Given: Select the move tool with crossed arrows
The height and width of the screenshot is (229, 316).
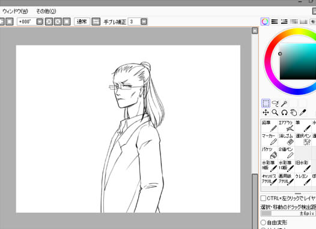Looking at the screenshot, I should tap(266, 113).
